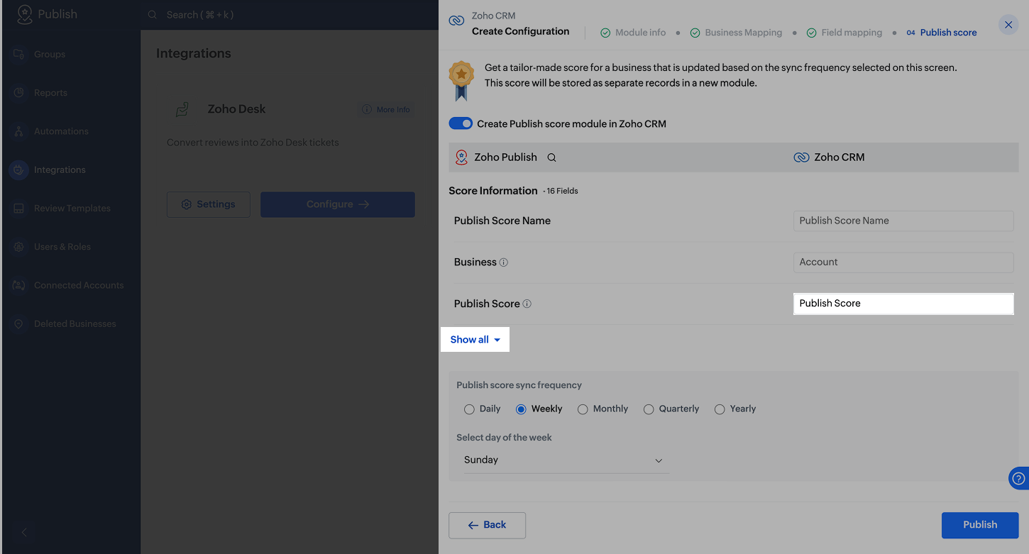The height and width of the screenshot is (554, 1029).
Task: Click the Back button
Action: coord(487,525)
